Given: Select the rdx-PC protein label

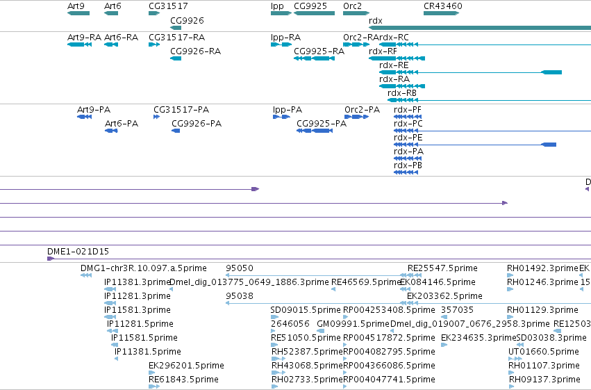Looking at the screenshot, I should coord(408,124).
